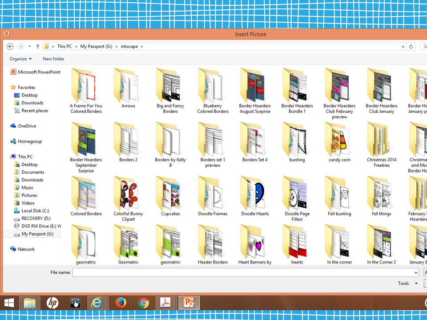
Task: Expand the address bar history dropdown
Action: (403, 46)
